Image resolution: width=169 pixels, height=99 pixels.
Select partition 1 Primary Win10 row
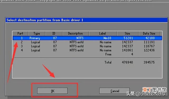[87, 38]
